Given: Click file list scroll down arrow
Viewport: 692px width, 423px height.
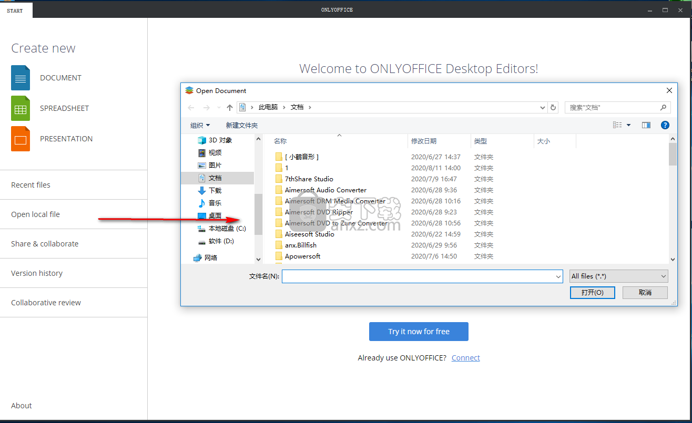Looking at the screenshot, I should click(x=673, y=259).
